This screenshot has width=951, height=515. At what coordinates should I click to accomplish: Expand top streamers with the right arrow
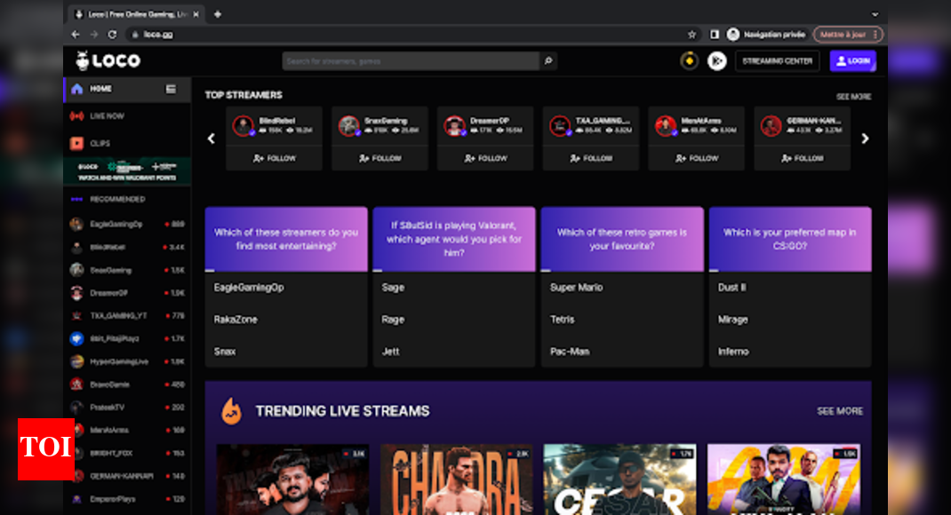pyautogui.click(x=863, y=139)
